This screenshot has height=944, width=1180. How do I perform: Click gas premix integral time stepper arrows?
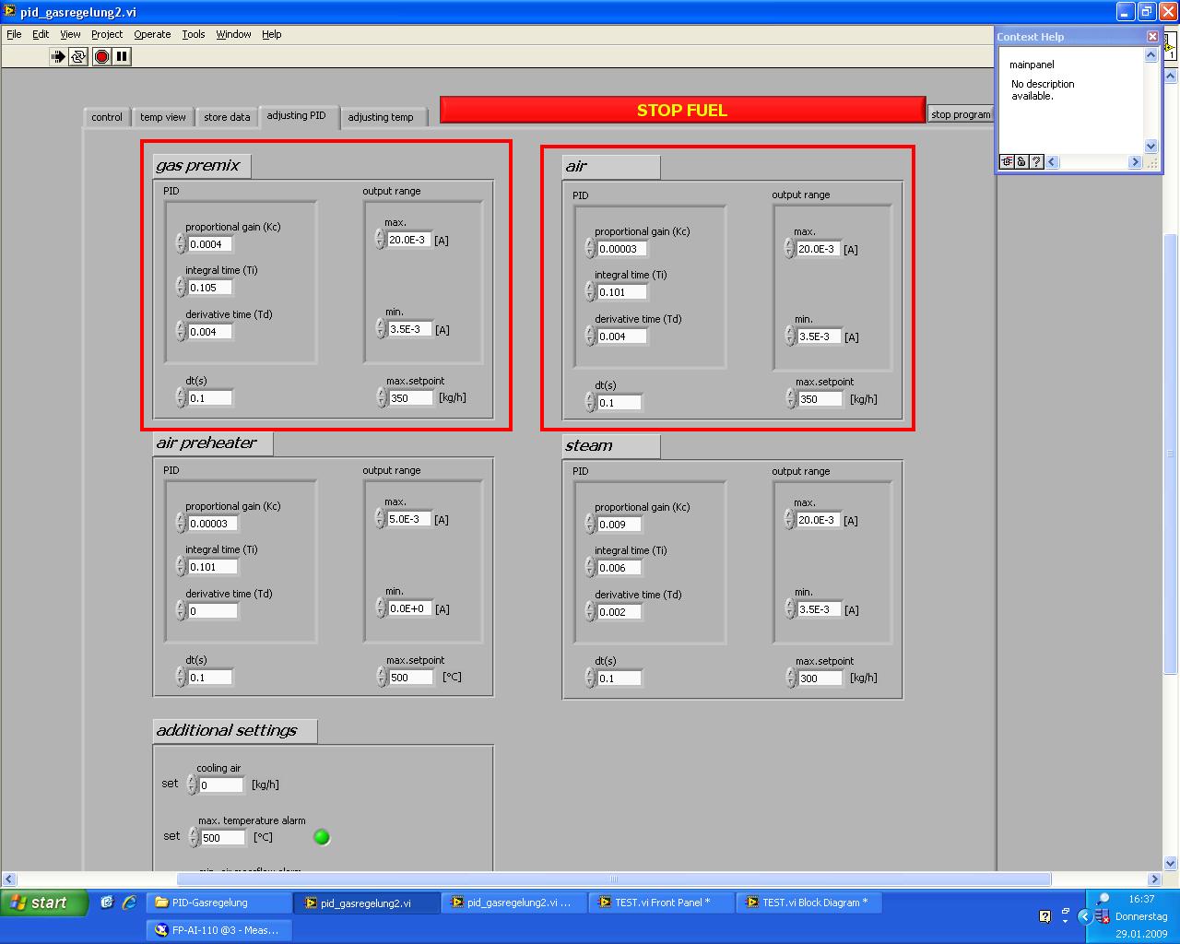click(x=181, y=287)
